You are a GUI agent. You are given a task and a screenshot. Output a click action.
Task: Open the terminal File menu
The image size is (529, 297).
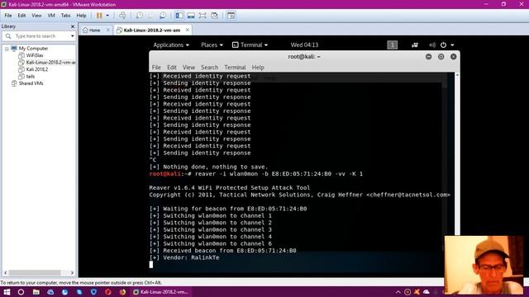[x=156, y=68]
